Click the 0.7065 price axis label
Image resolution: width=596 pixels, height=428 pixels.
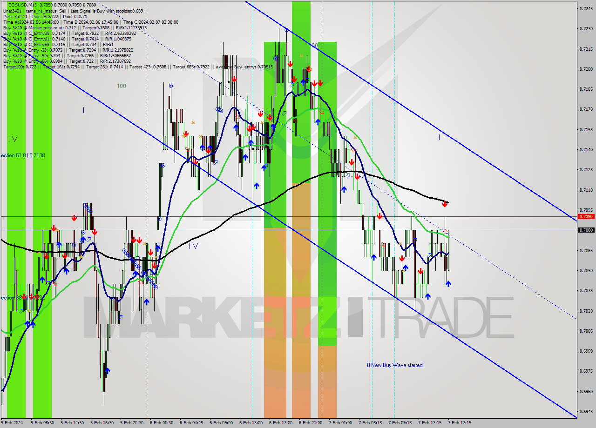tap(586, 250)
